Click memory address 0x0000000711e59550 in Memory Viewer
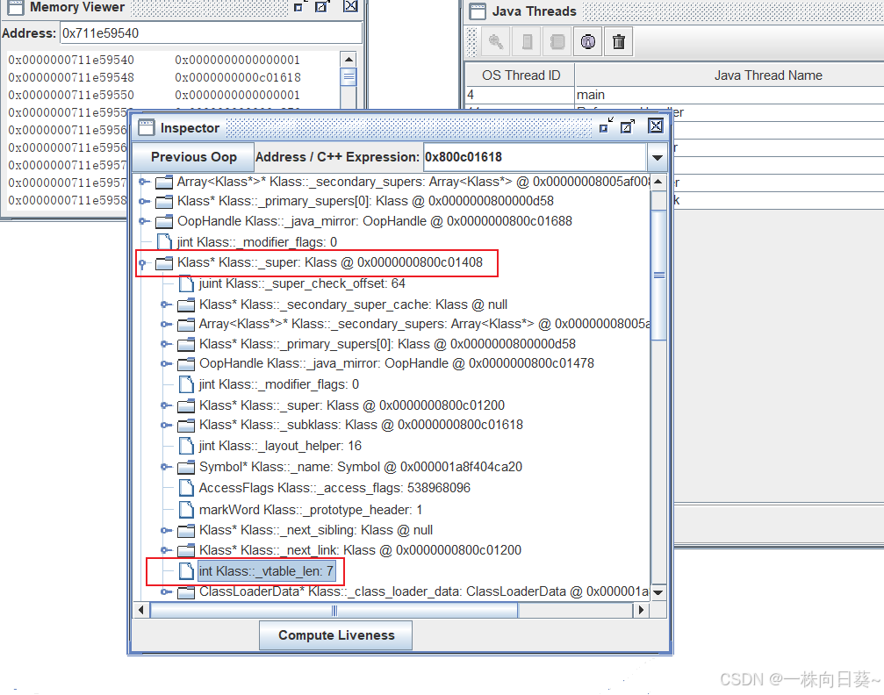The height and width of the screenshot is (695, 884). point(71,95)
